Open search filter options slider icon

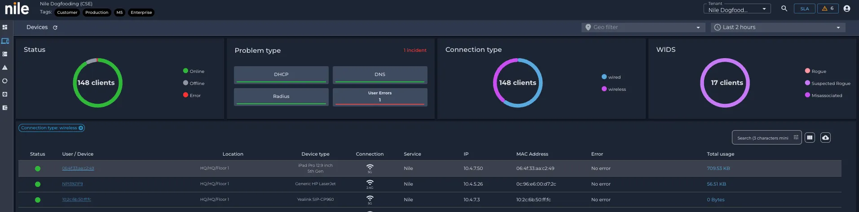pyautogui.click(x=796, y=138)
